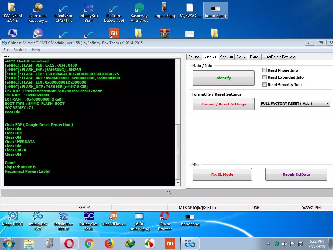
Task: Click the volume speaker tray icon
Action: point(284,244)
